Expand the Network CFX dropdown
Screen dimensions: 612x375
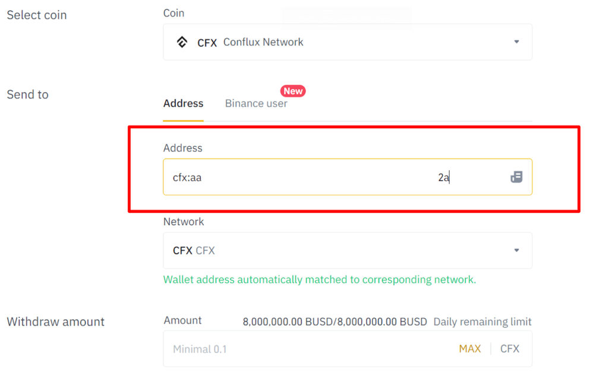[x=348, y=250]
